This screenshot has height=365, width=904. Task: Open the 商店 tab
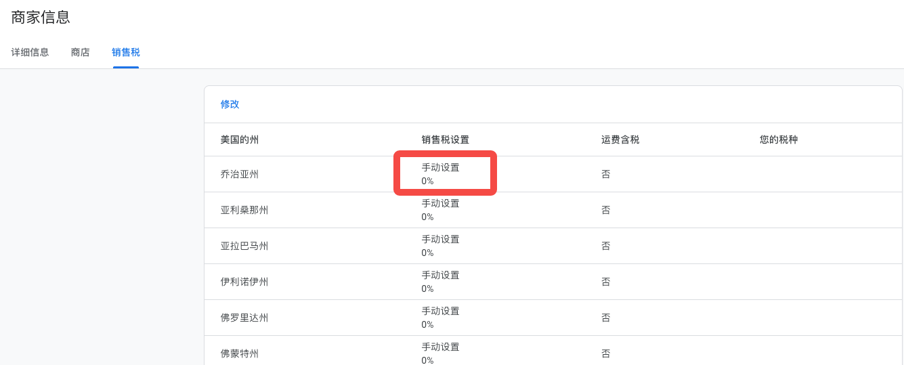click(80, 52)
